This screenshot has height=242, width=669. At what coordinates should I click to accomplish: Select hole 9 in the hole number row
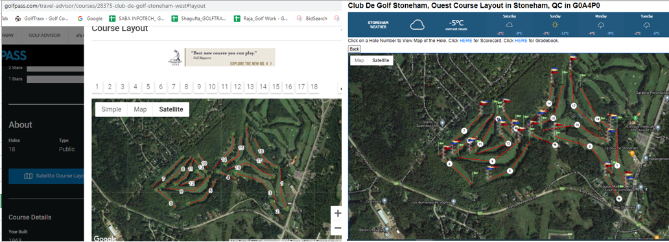point(199,87)
